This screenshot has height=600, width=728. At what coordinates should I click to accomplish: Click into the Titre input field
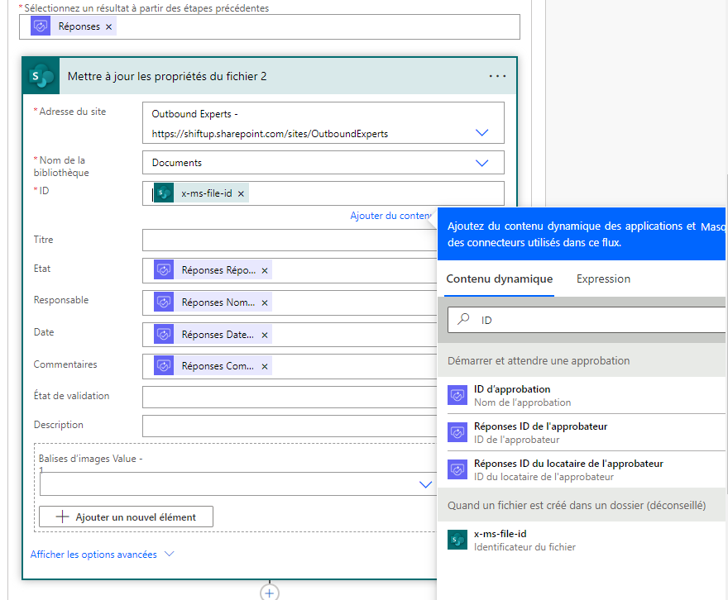pyautogui.click(x=290, y=240)
